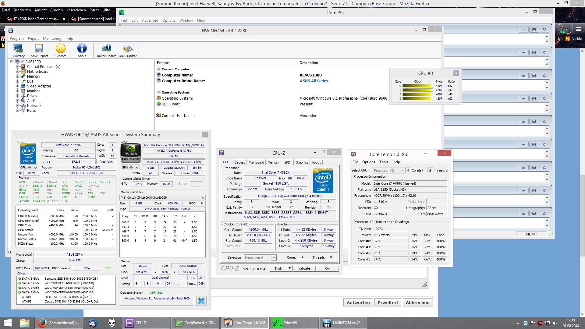Click the Antworten forum button
Viewport: 585px width, 329px height.
pos(358,302)
